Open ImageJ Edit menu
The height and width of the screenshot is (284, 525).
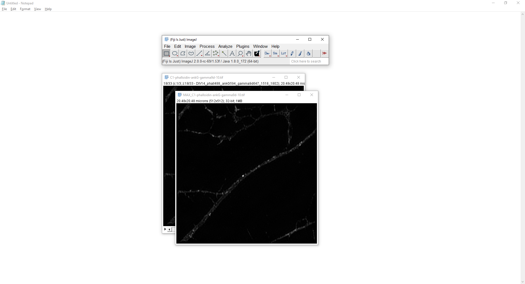177,46
